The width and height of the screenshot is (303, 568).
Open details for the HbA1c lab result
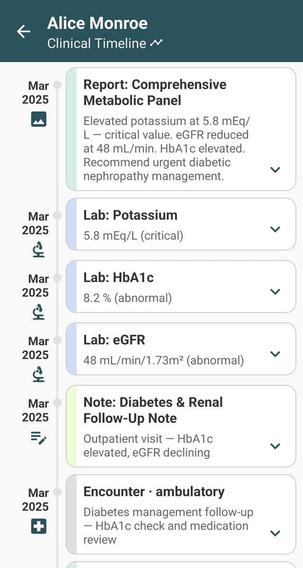(x=275, y=292)
